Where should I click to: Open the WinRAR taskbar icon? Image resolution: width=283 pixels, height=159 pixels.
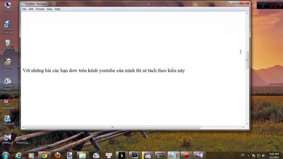161,155
